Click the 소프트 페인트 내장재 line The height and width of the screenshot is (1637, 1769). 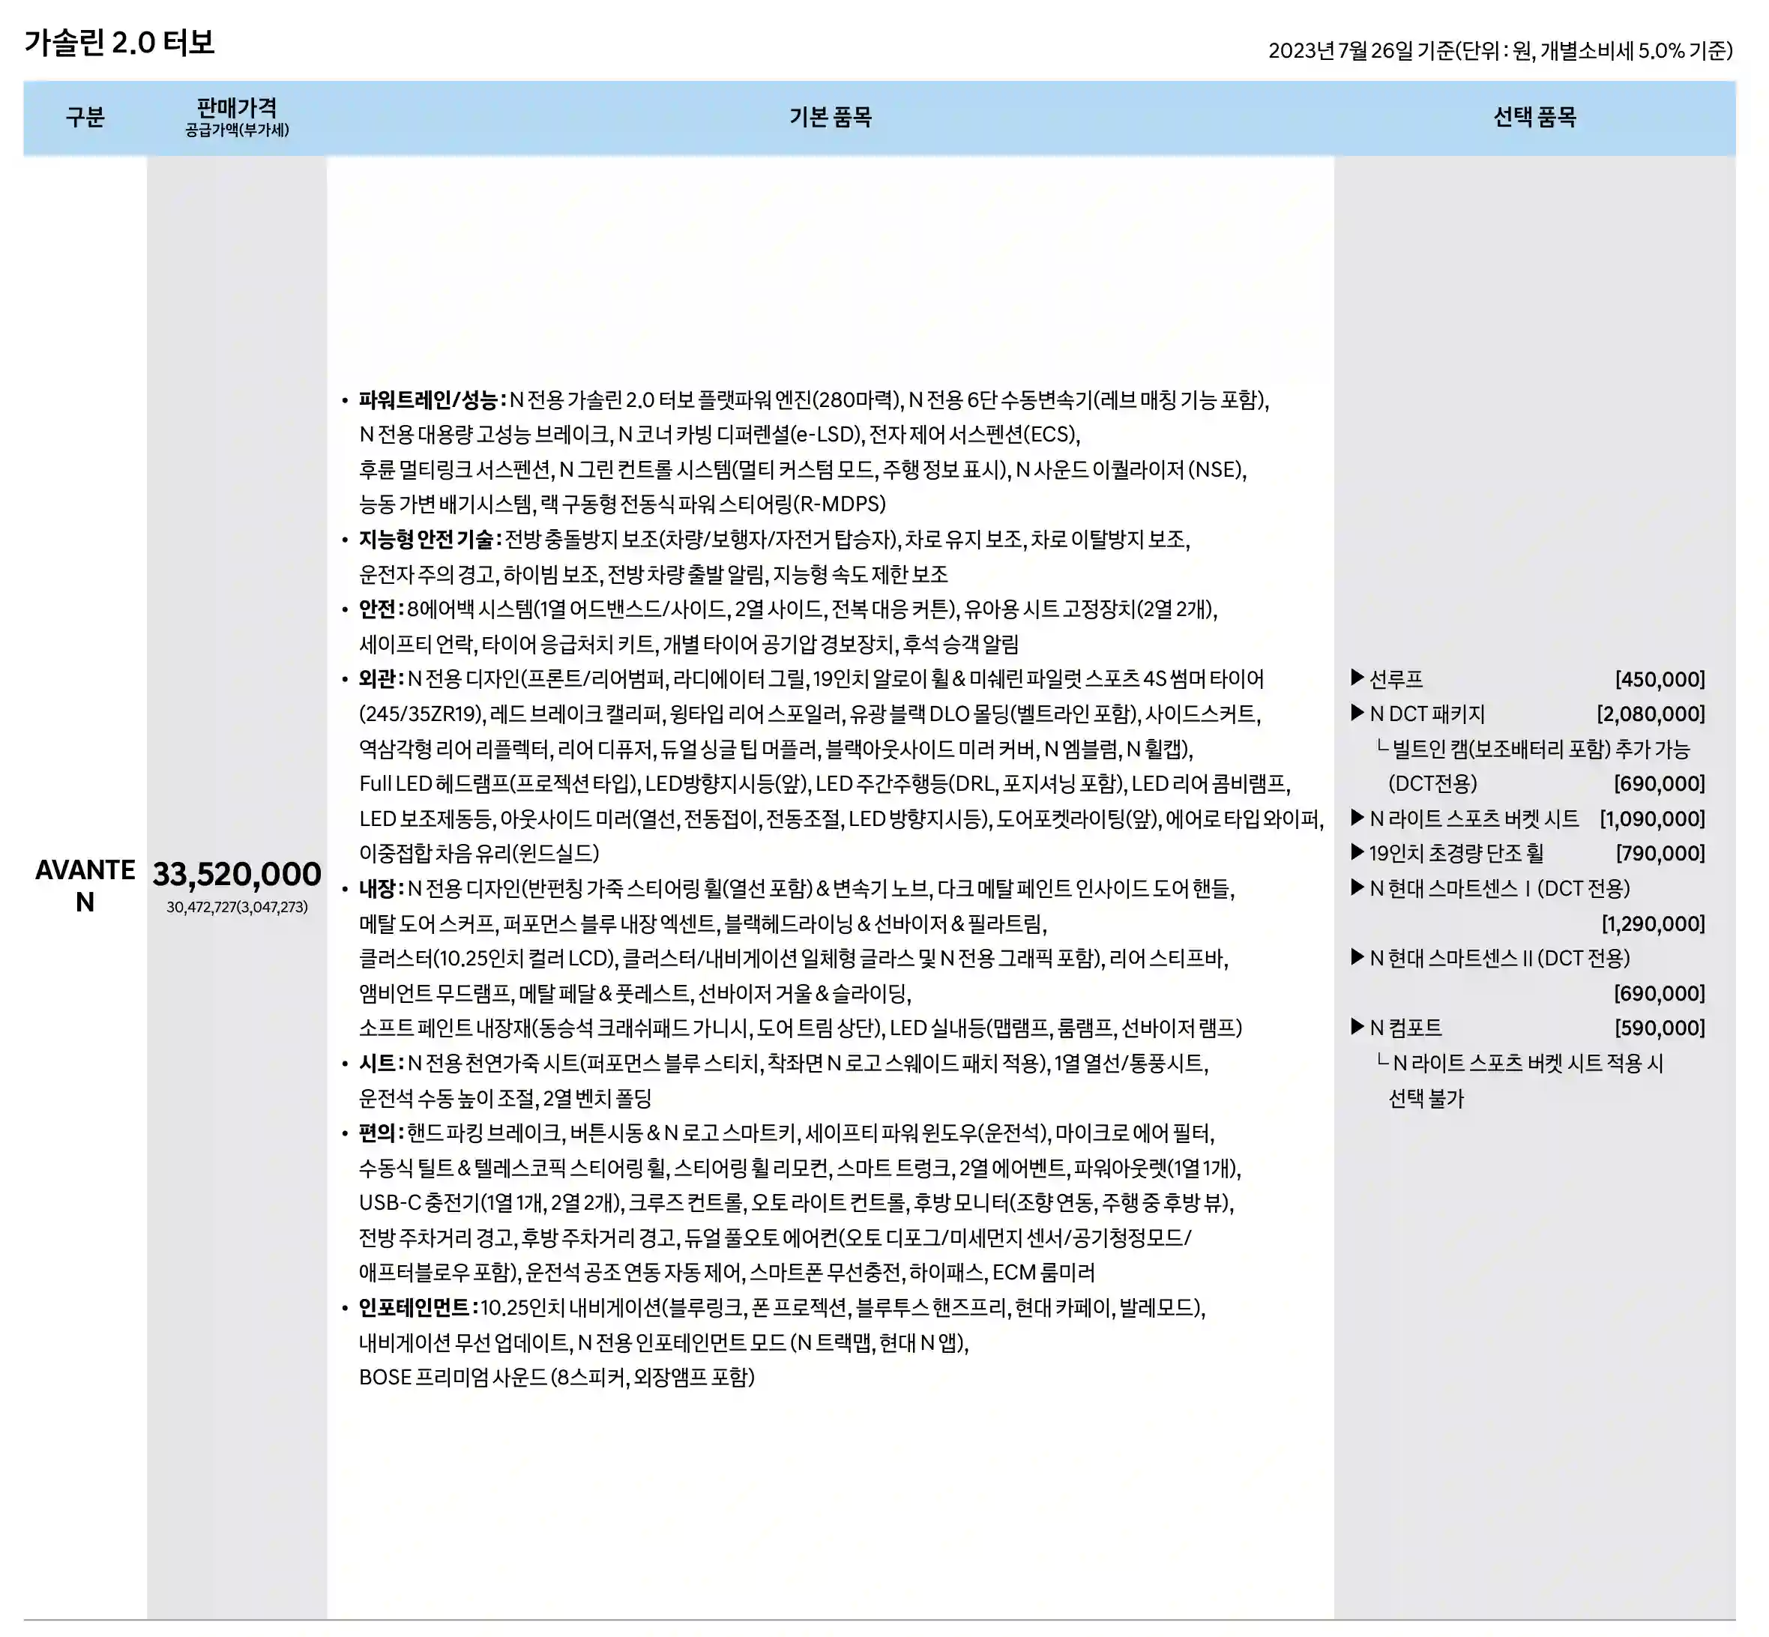pyautogui.click(x=800, y=1028)
